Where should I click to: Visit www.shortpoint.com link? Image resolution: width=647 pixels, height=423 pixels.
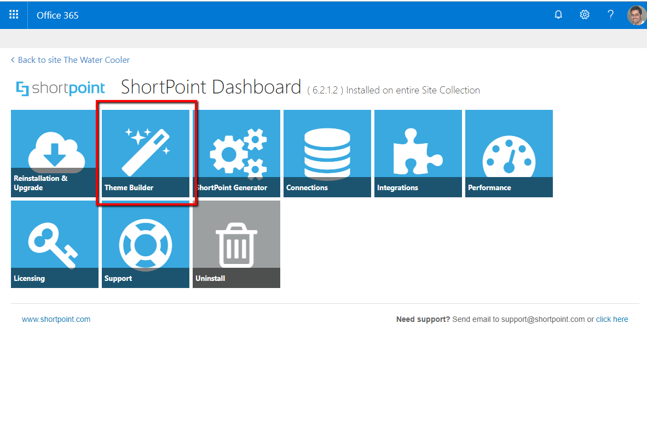point(56,319)
